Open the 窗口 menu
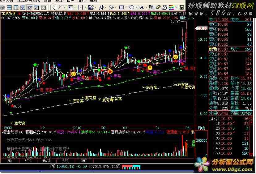Screen dimensions: 256x174 [x=82, y=1]
